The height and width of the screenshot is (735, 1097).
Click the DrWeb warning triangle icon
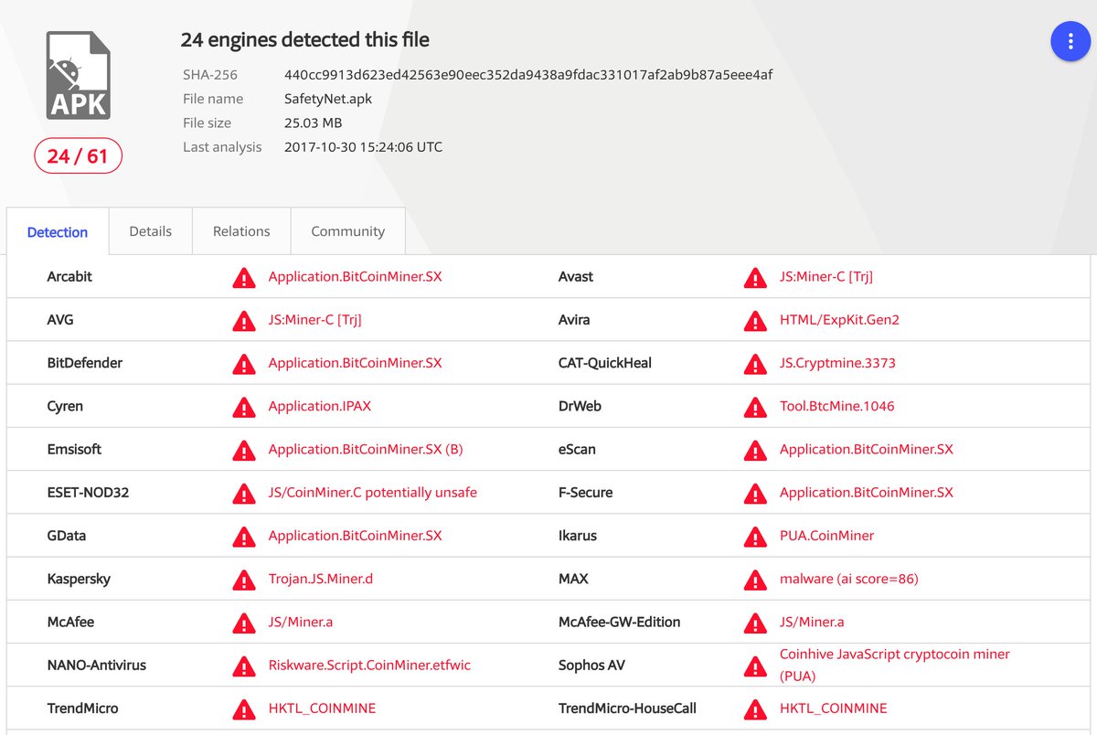[x=755, y=407]
